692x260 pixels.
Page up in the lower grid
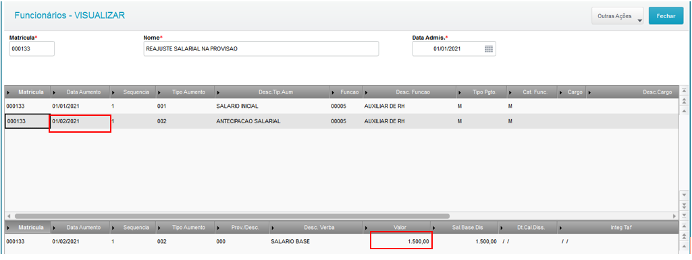[684, 236]
